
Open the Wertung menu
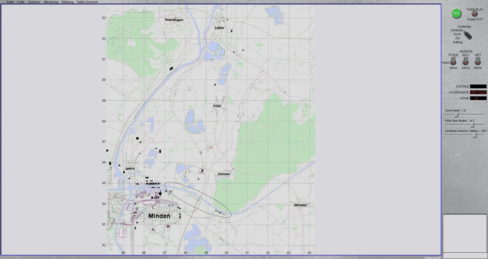[67, 2]
